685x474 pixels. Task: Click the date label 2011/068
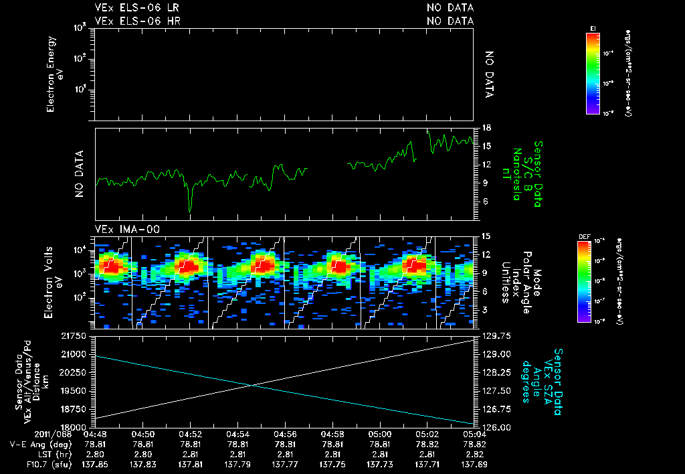coord(53,434)
